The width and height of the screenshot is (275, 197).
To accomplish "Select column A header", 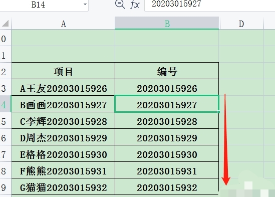I will [63, 24].
